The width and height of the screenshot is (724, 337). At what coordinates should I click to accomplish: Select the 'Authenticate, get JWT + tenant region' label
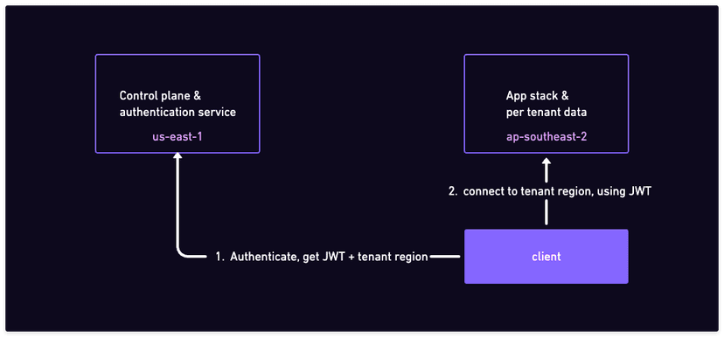(329, 257)
